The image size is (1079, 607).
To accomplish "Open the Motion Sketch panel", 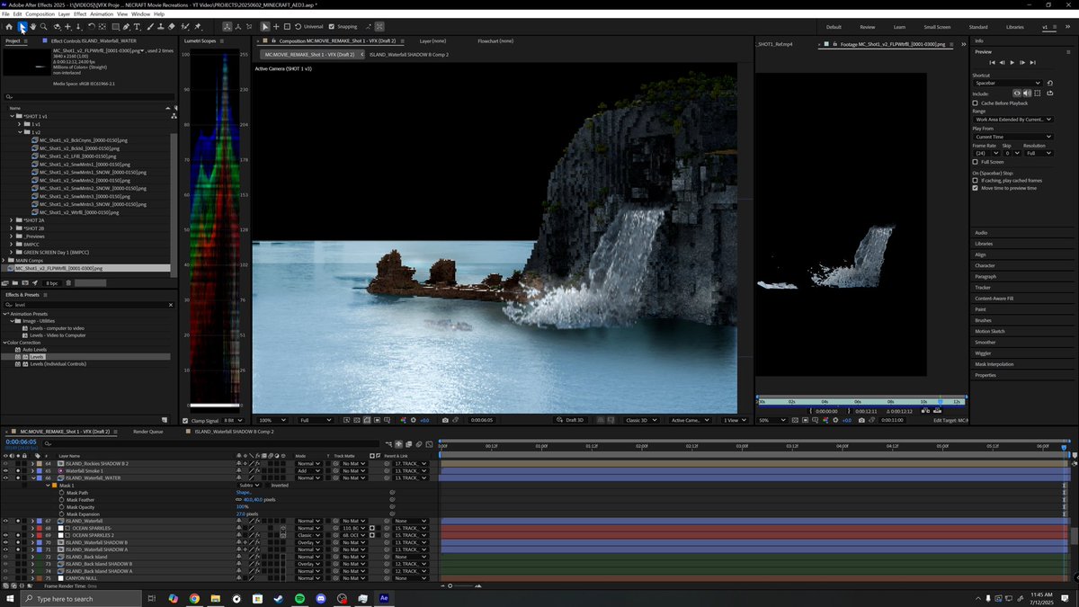I will [x=989, y=331].
